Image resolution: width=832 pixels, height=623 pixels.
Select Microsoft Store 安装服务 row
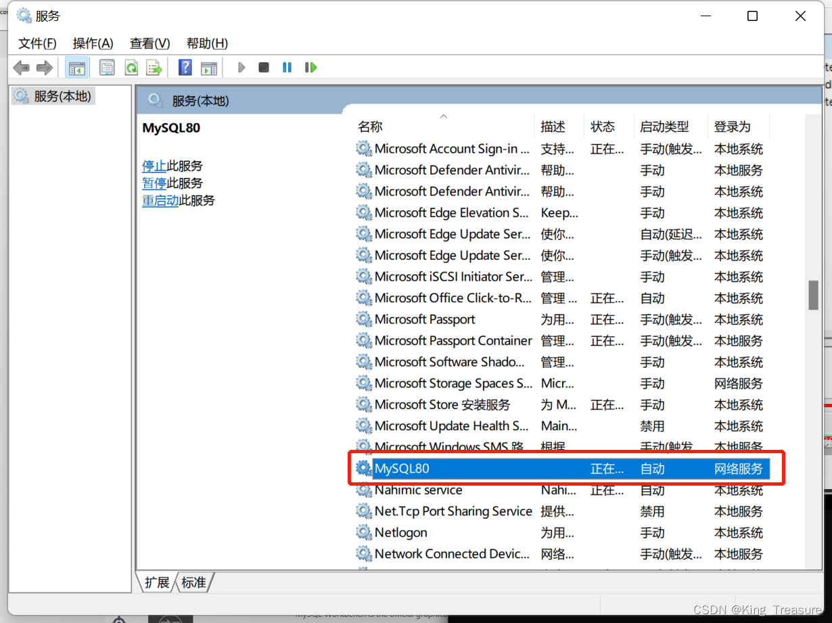coord(562,405)
